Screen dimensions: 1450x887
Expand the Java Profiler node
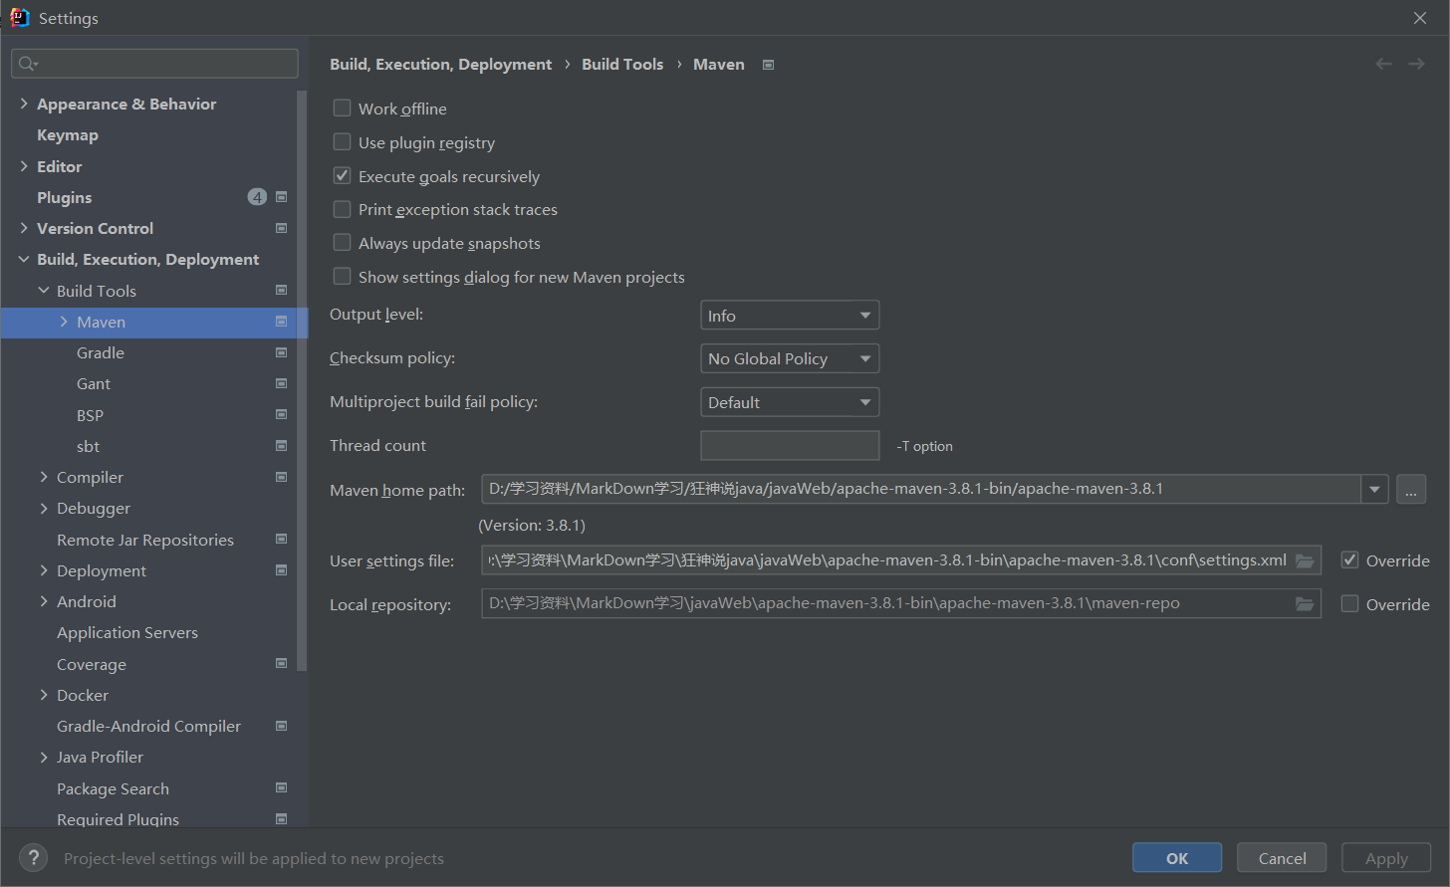(x=44, y=758)
